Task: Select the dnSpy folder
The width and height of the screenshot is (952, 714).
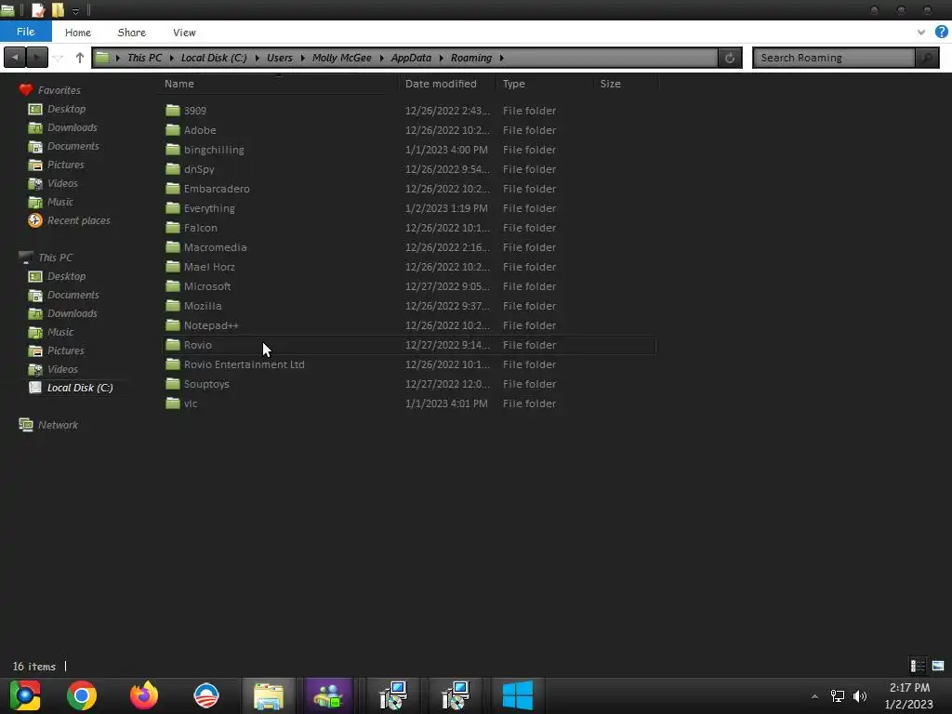Action: tap(409, 169)
